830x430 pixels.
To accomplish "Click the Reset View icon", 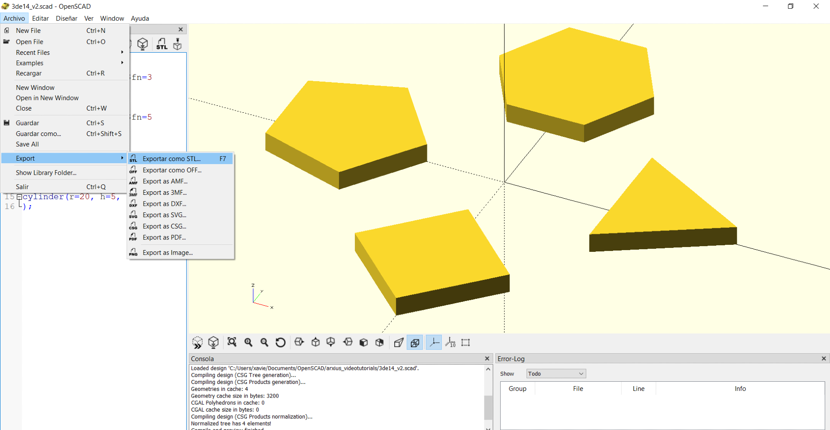I will pos(280,342).
